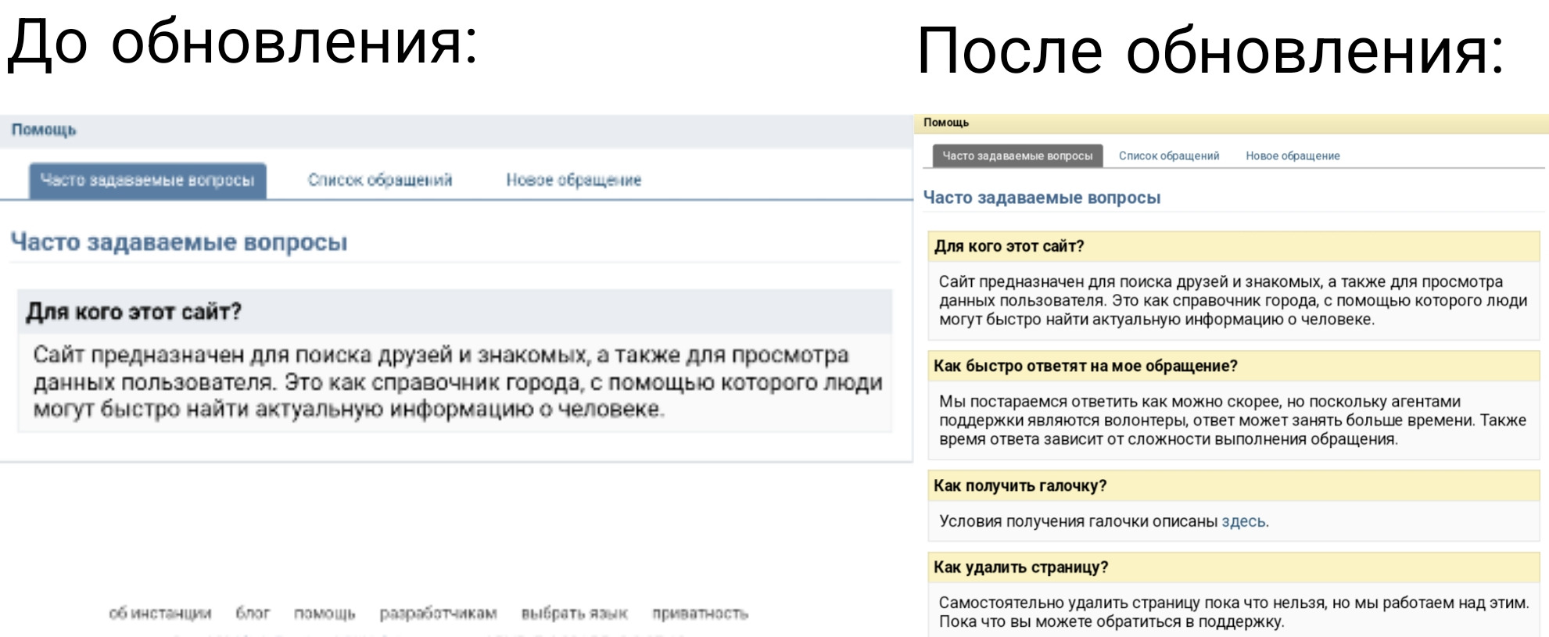Screen dimensions: 1549x637
Task: Open 'Новое обращение' tab in left panel
Action: point(573,181)
